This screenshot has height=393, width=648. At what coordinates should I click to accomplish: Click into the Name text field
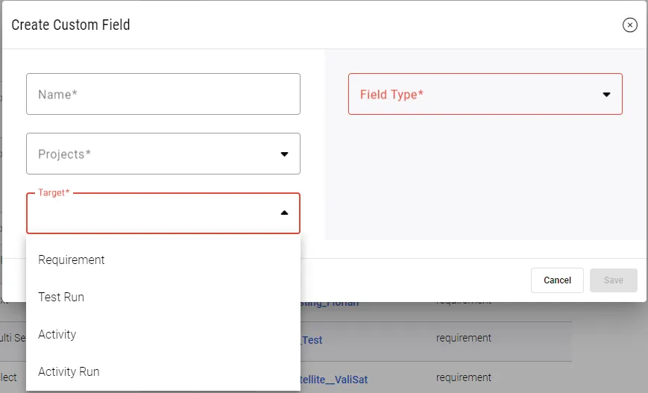pos(163,94)
